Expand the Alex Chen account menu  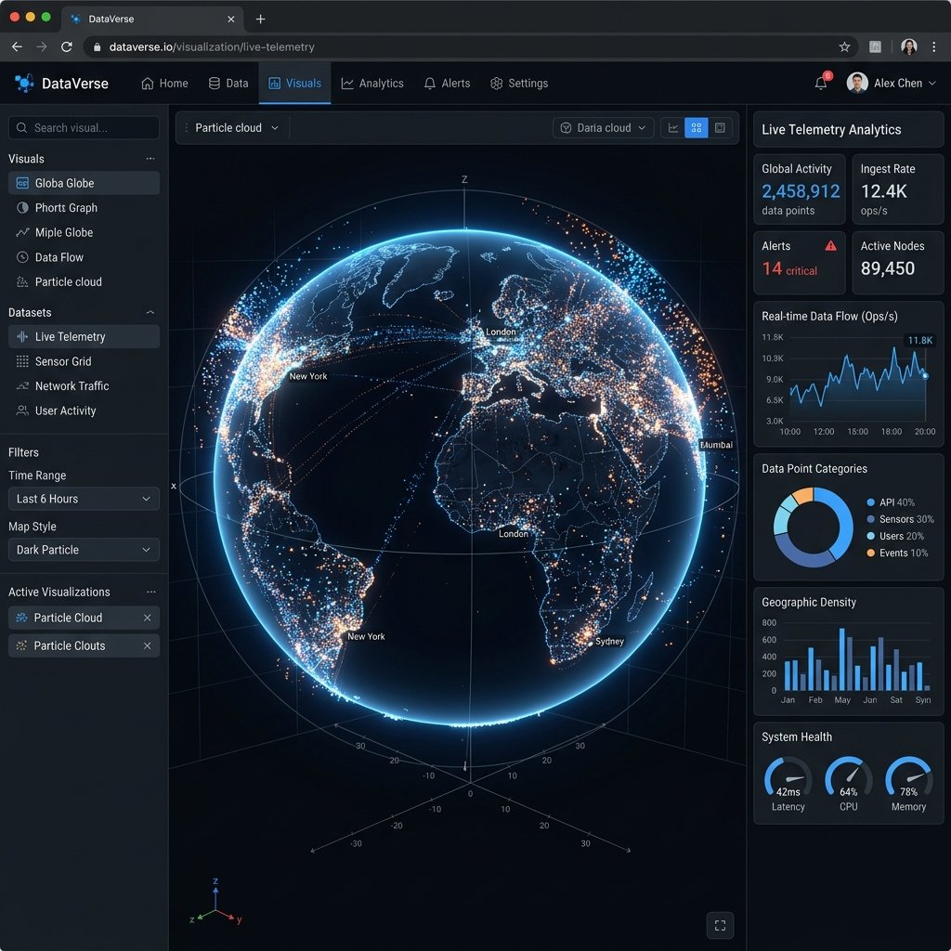click(x=932, y=83)
